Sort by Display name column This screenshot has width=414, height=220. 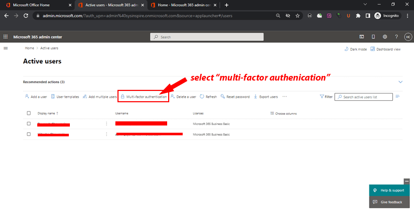[48, 113]
